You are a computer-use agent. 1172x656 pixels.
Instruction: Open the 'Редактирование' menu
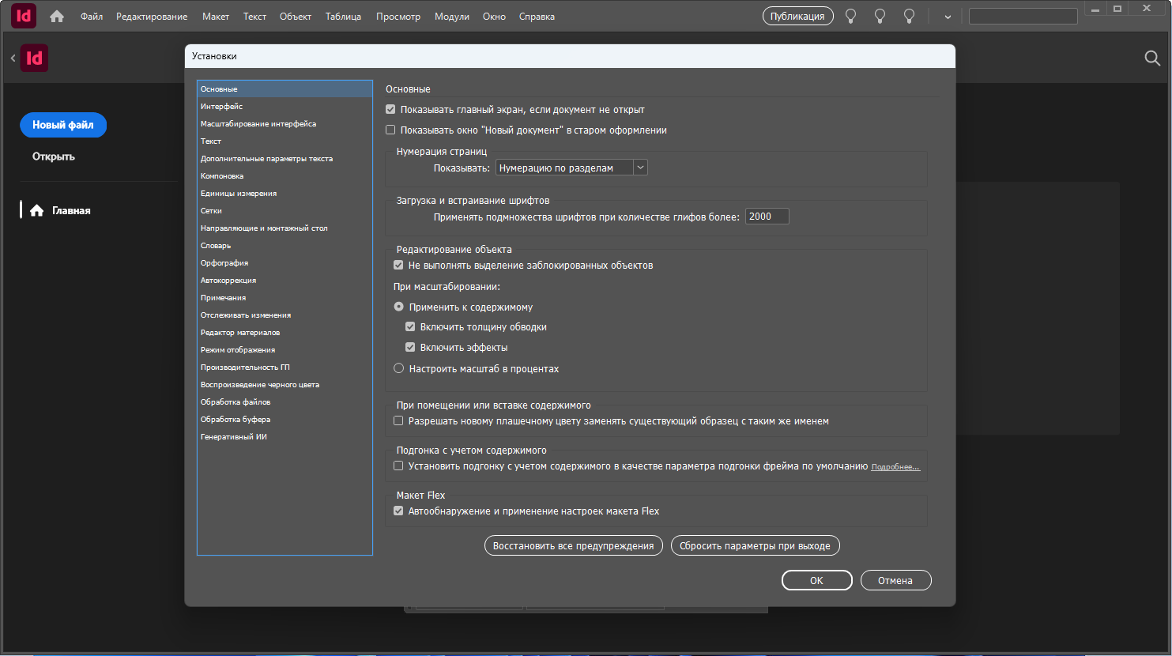pos(152,17)
